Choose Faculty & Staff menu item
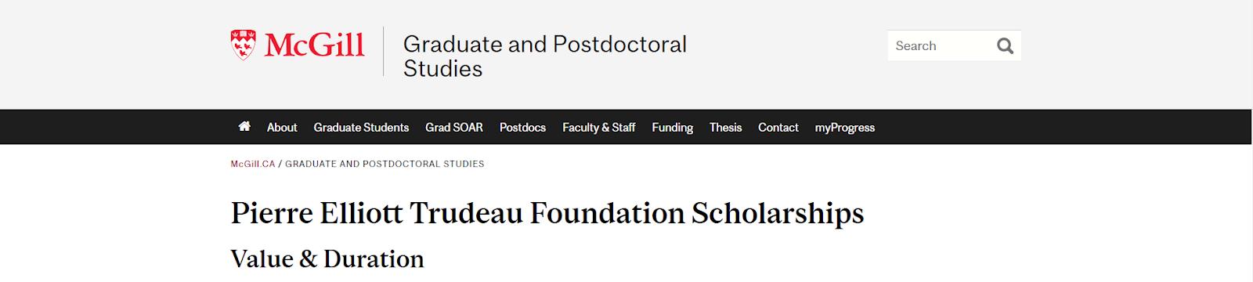 599,127
